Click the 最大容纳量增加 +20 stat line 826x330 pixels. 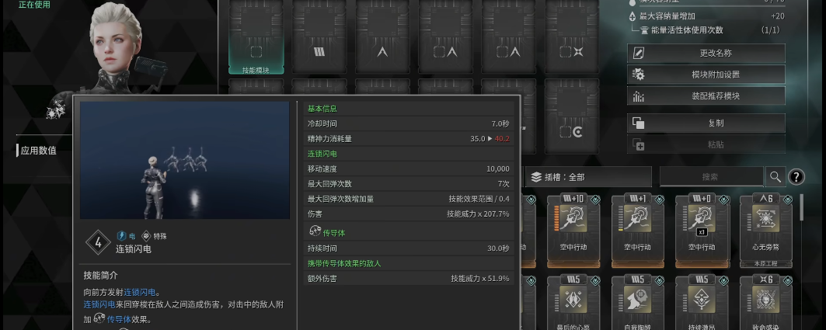coord(707,16)
